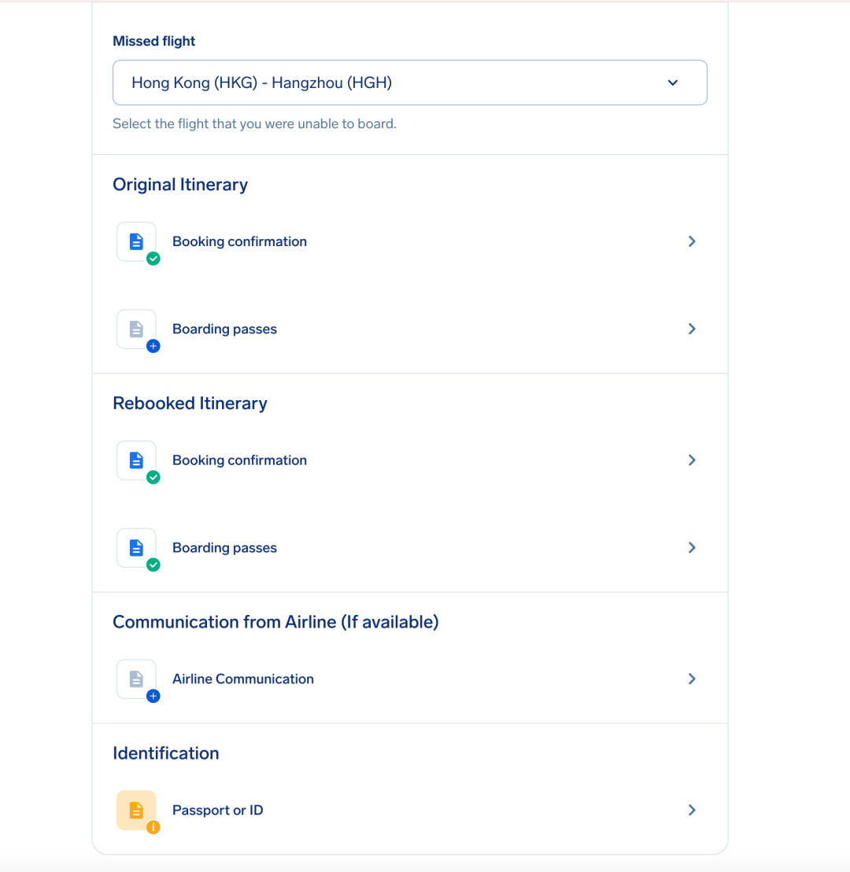Click Original Itinerary's Booking confirmation document icon
The width and height of the screenshot is (850, 872).
point(136,242)
